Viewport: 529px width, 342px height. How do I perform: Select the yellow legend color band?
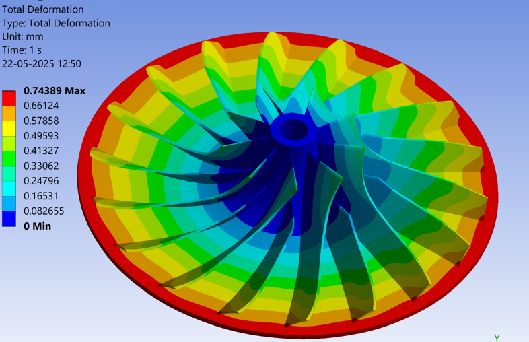pyautogui.click(x=9, y=128)
